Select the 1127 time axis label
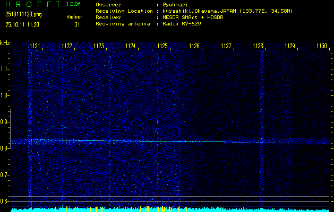This screenshot has width=334, height=212. click(226, 46)
